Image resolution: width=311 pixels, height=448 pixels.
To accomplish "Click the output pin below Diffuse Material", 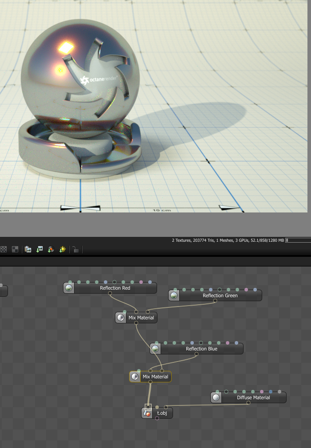I will 248,403.
